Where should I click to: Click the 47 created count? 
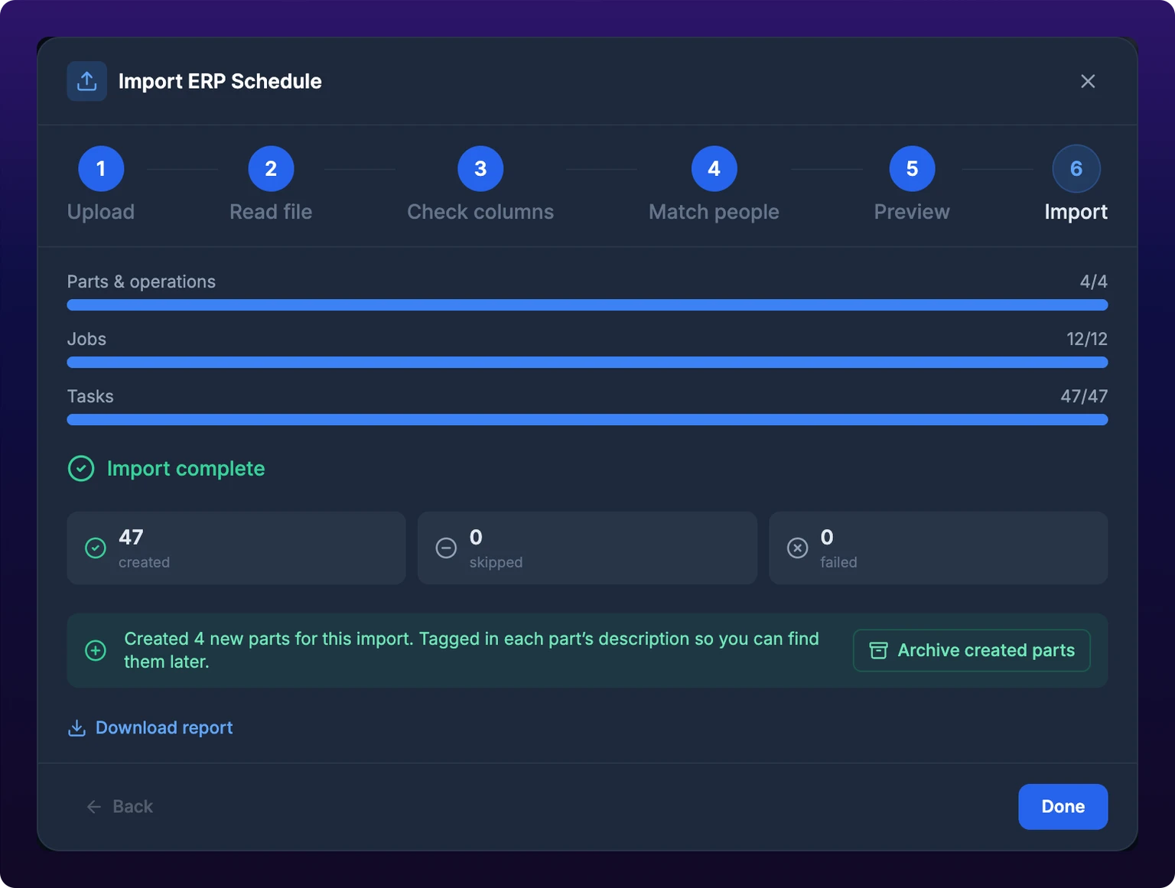[131, 537]
